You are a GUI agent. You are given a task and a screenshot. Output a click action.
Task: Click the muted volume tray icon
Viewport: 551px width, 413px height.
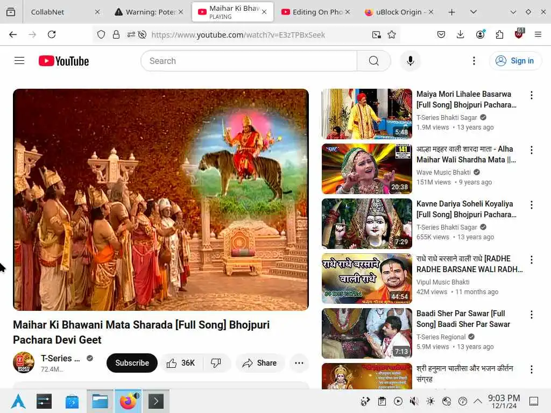click(x=414, y=401)
